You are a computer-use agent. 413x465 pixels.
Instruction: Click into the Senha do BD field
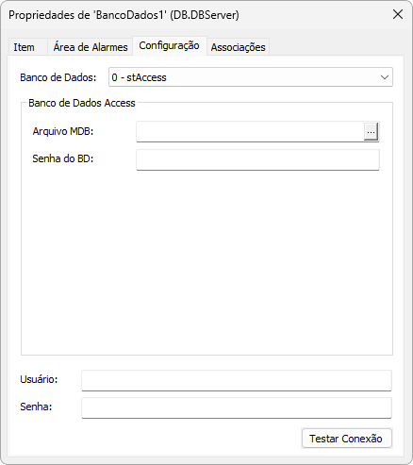click(257, 159)
